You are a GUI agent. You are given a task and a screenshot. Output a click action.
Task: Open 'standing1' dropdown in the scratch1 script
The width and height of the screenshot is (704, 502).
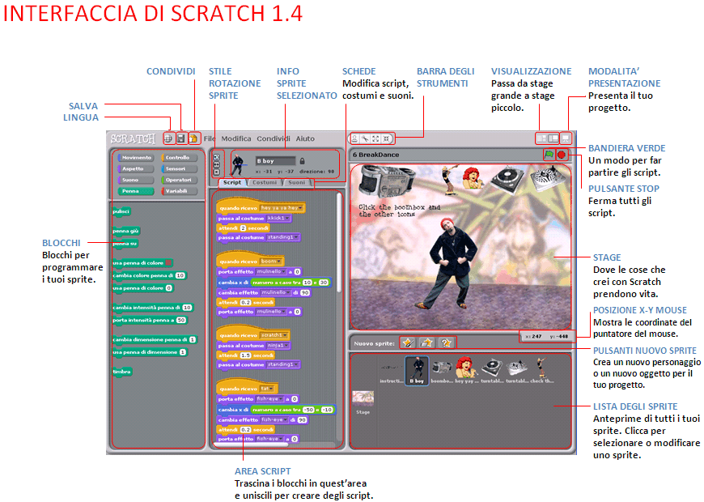(283, 364)
